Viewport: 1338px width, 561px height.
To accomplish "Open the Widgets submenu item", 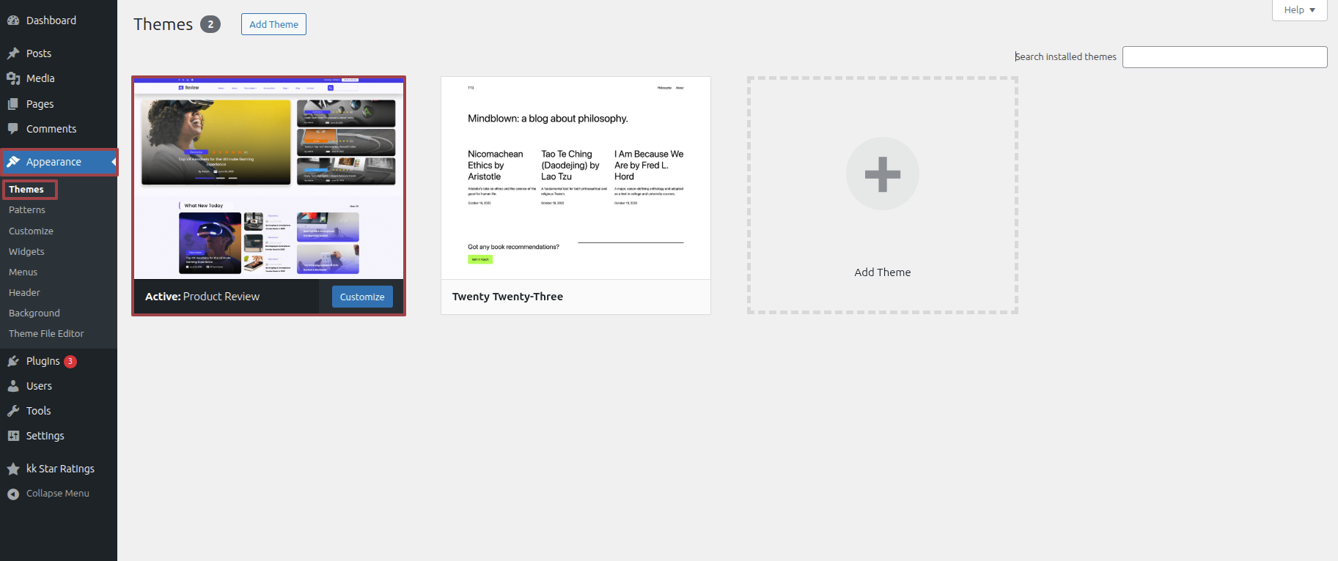I will 26,251.
